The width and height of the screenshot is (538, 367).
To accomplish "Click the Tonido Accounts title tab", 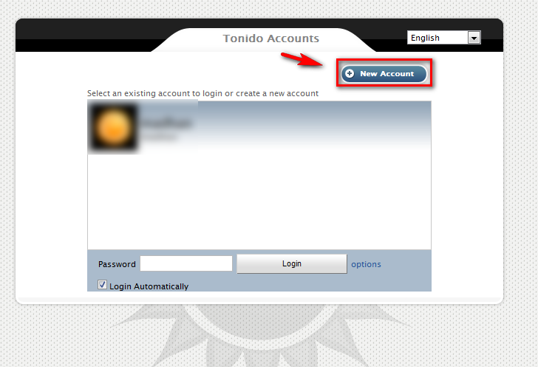I will 270,38.
